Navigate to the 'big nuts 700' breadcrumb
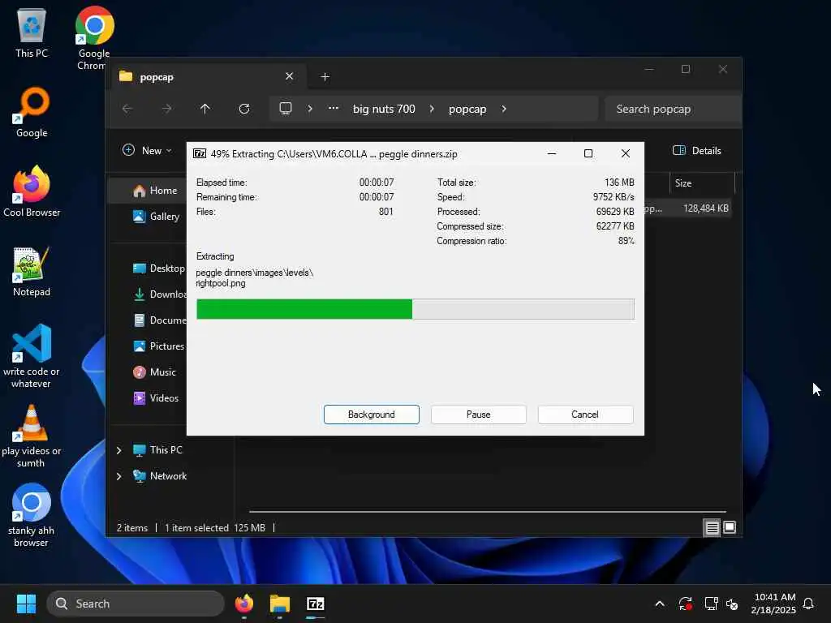Viewport: 831px width, 623px height. (384, 109)
